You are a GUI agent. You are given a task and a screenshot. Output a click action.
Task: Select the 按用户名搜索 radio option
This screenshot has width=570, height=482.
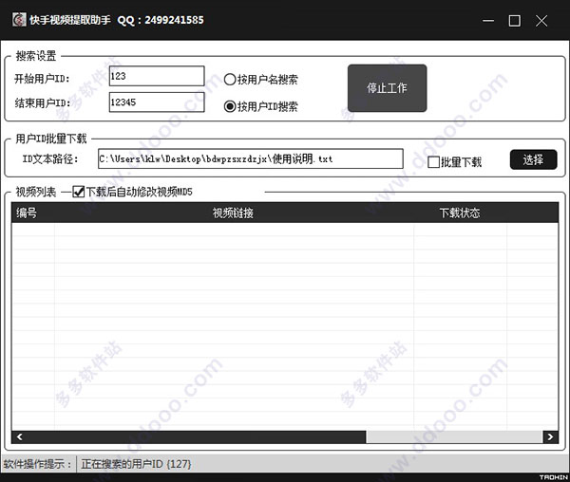pyautogui.click(x=261, y=79)
